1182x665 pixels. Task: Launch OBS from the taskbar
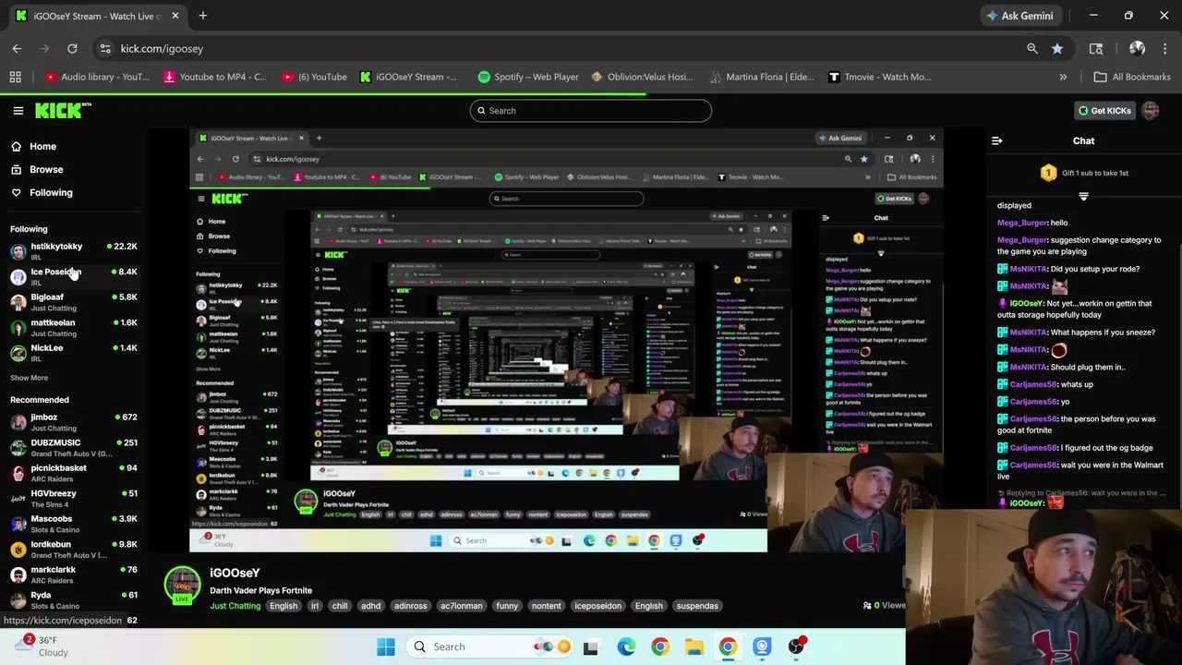pos(796,647)
